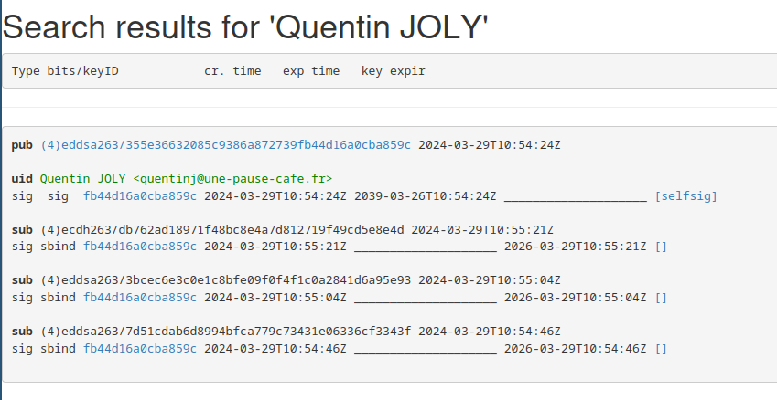The height and width of the screenshot is (400, 777).
Task: Open the pub key eddsa263/355e3663 fingerprint link
Action: [225, 145]
